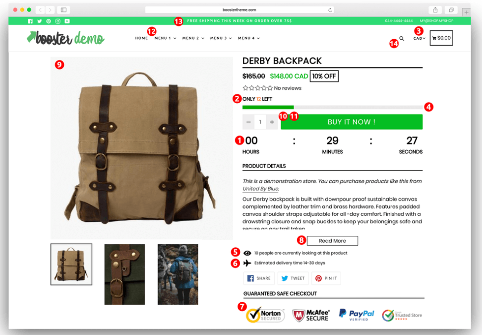This screenshot has width=482, height=335.
Task: Reload the page with the browser refresh icon
Action: click(x=330, y=10)
